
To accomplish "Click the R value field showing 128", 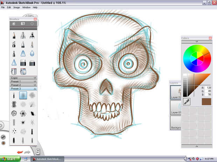I will [208, 88].
